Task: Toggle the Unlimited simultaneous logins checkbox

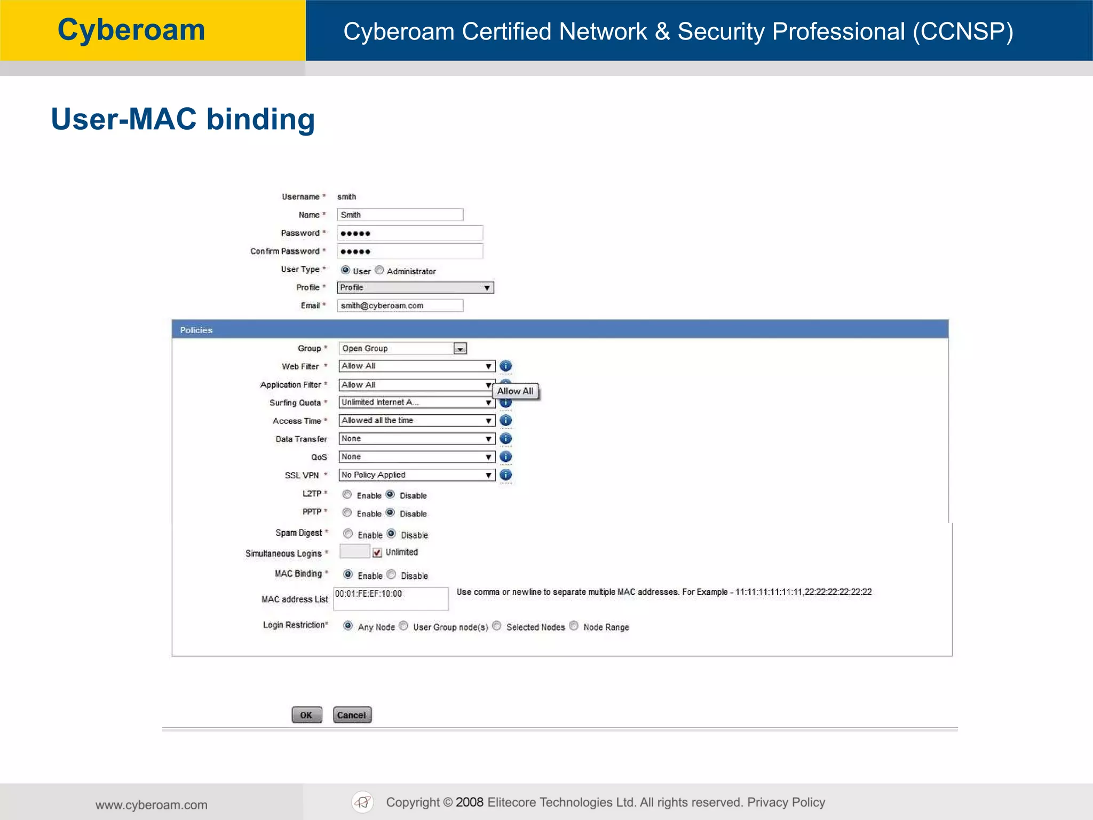Action: click(377, 552)
